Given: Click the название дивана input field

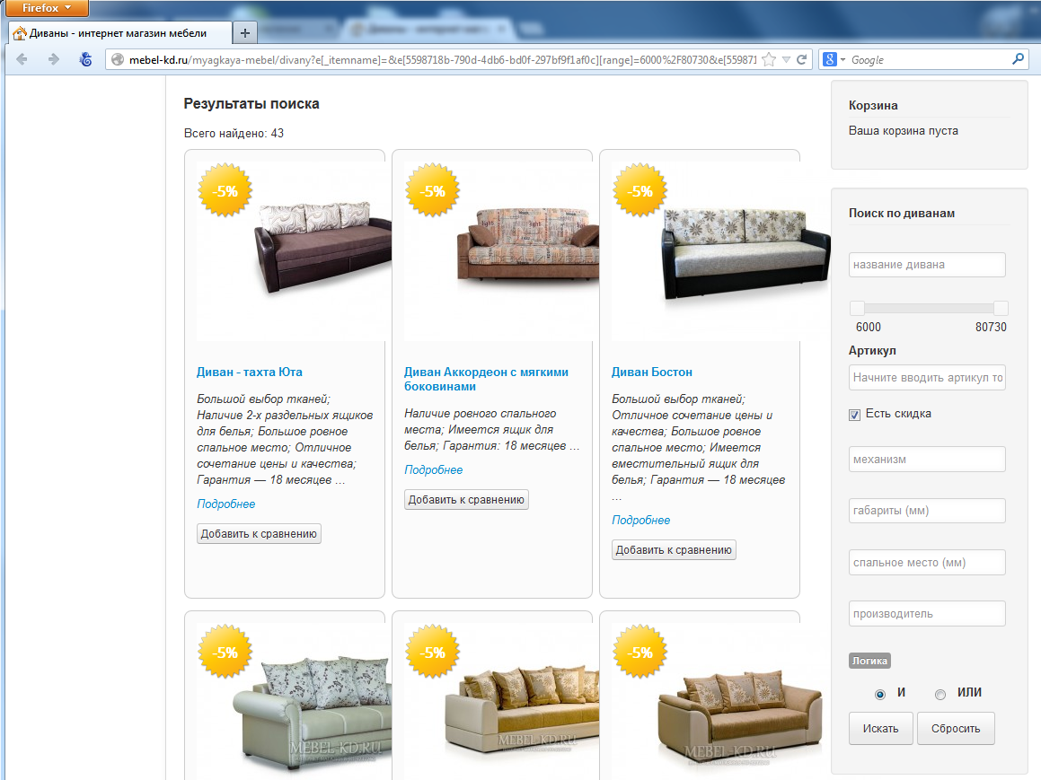Looking at the screenshot, I should (927, 265).
